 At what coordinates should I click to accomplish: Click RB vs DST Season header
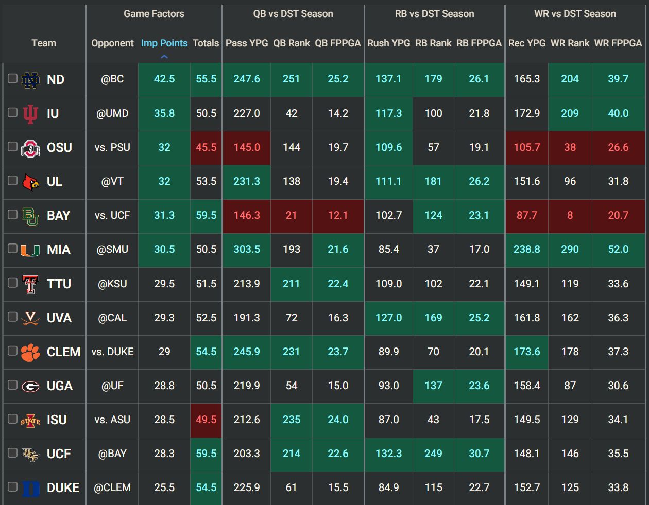point(434,14)
